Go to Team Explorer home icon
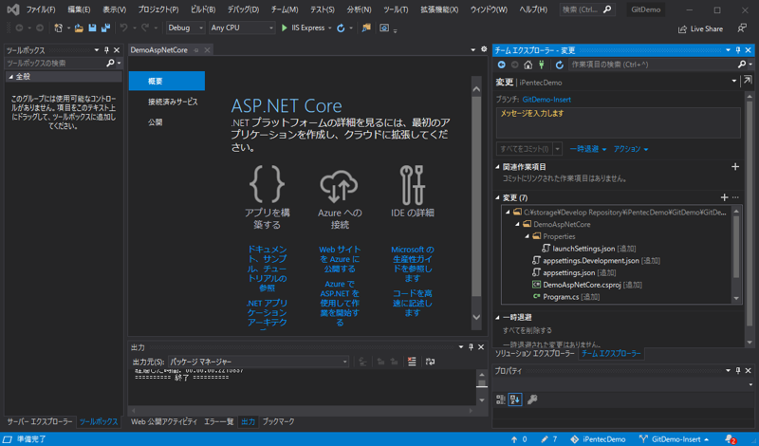 pyautogui.click(x=528, y=65)
